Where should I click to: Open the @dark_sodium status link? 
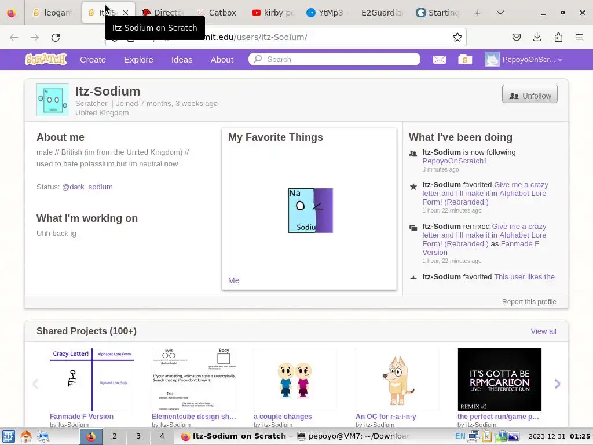(x=87, y=187)
